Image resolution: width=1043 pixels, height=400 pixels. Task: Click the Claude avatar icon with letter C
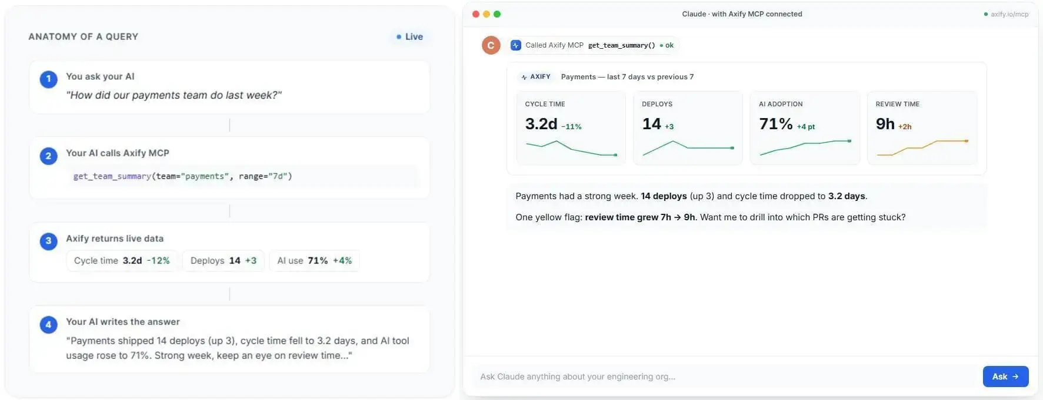(491, 45)
